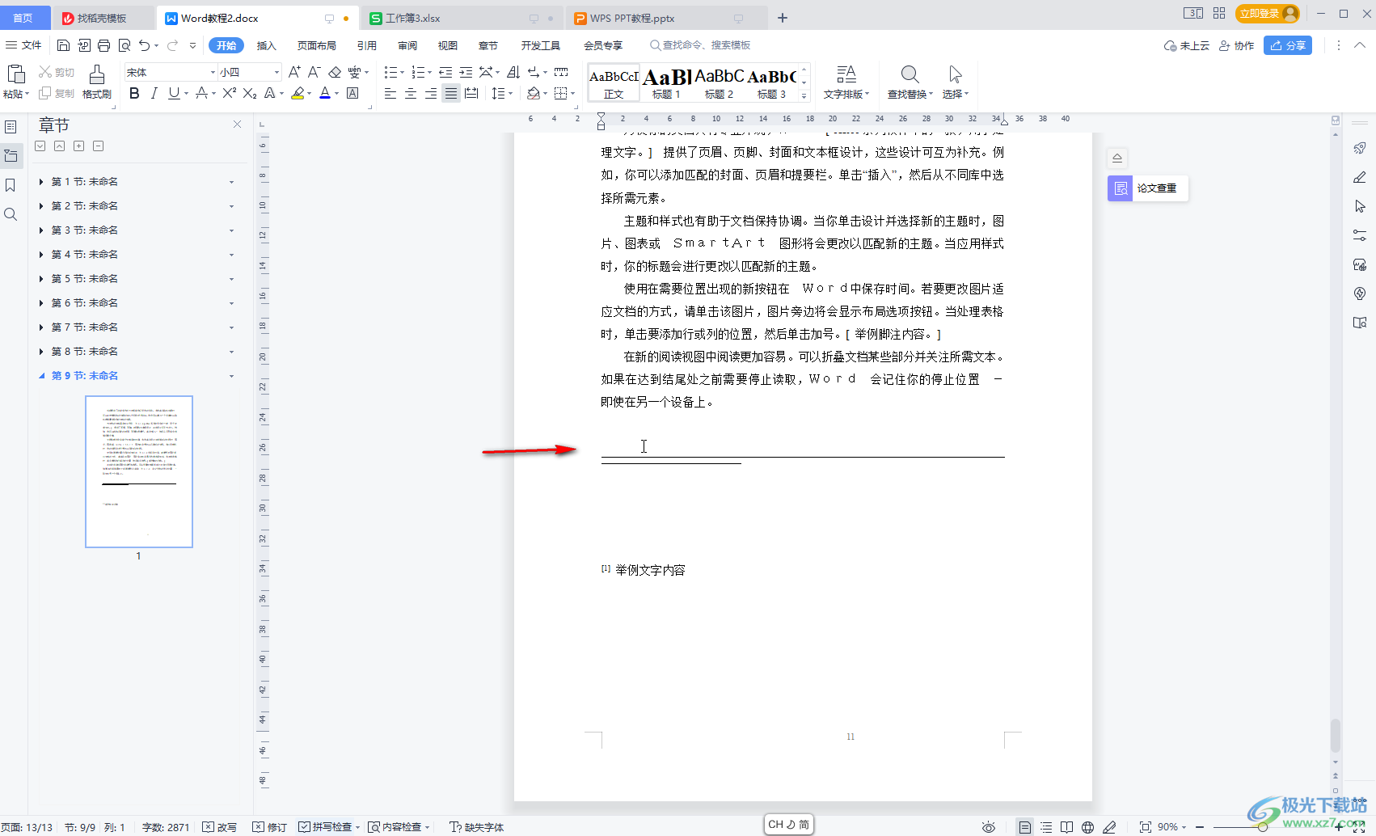Apply text highlight color
Screen dimensions: 1376x836
pos(298,93)
